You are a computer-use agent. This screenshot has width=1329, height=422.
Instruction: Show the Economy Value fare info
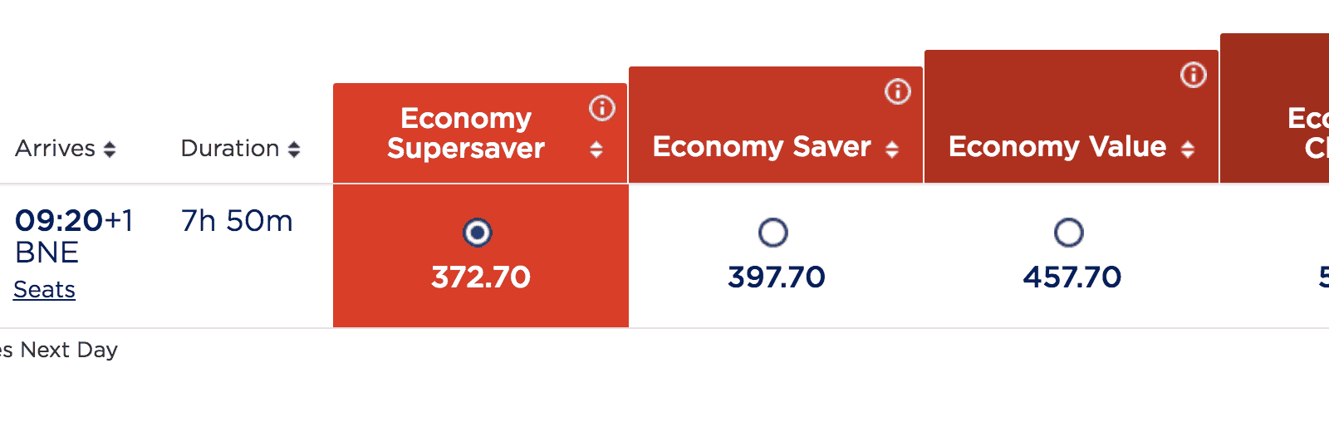(1193, 76)
